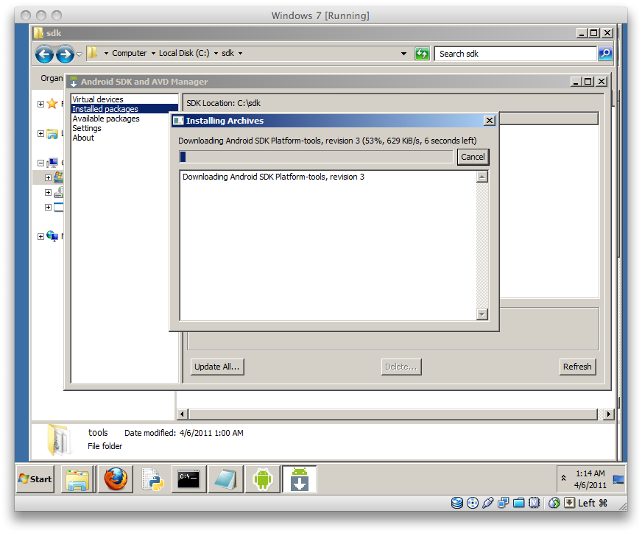Launch Firefox from the taskbar

coord(116,479)
